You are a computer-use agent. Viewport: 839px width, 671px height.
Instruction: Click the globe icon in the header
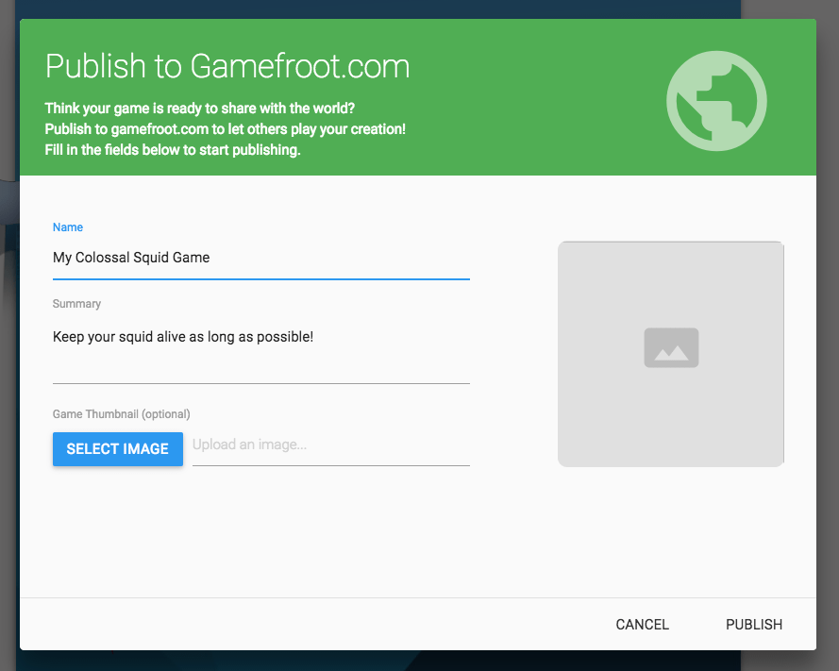coord(716,101)
